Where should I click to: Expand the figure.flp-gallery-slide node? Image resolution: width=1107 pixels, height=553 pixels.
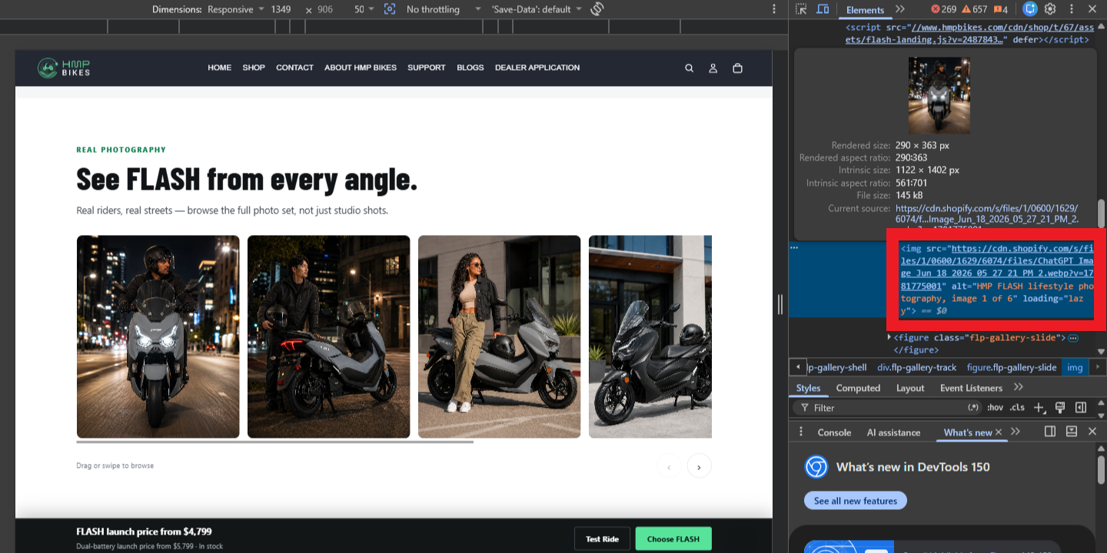(889, 338)
